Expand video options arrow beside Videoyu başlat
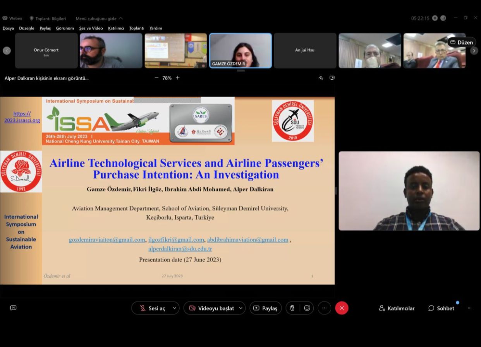The image size is (481, 347). click(240, 308)
